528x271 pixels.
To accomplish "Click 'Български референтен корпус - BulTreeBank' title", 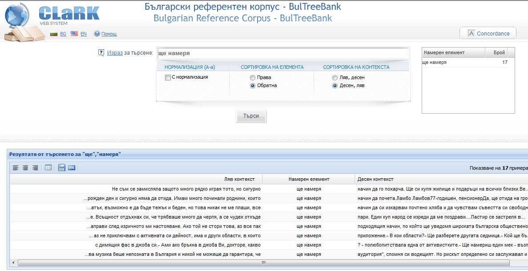I will point(243,6).
